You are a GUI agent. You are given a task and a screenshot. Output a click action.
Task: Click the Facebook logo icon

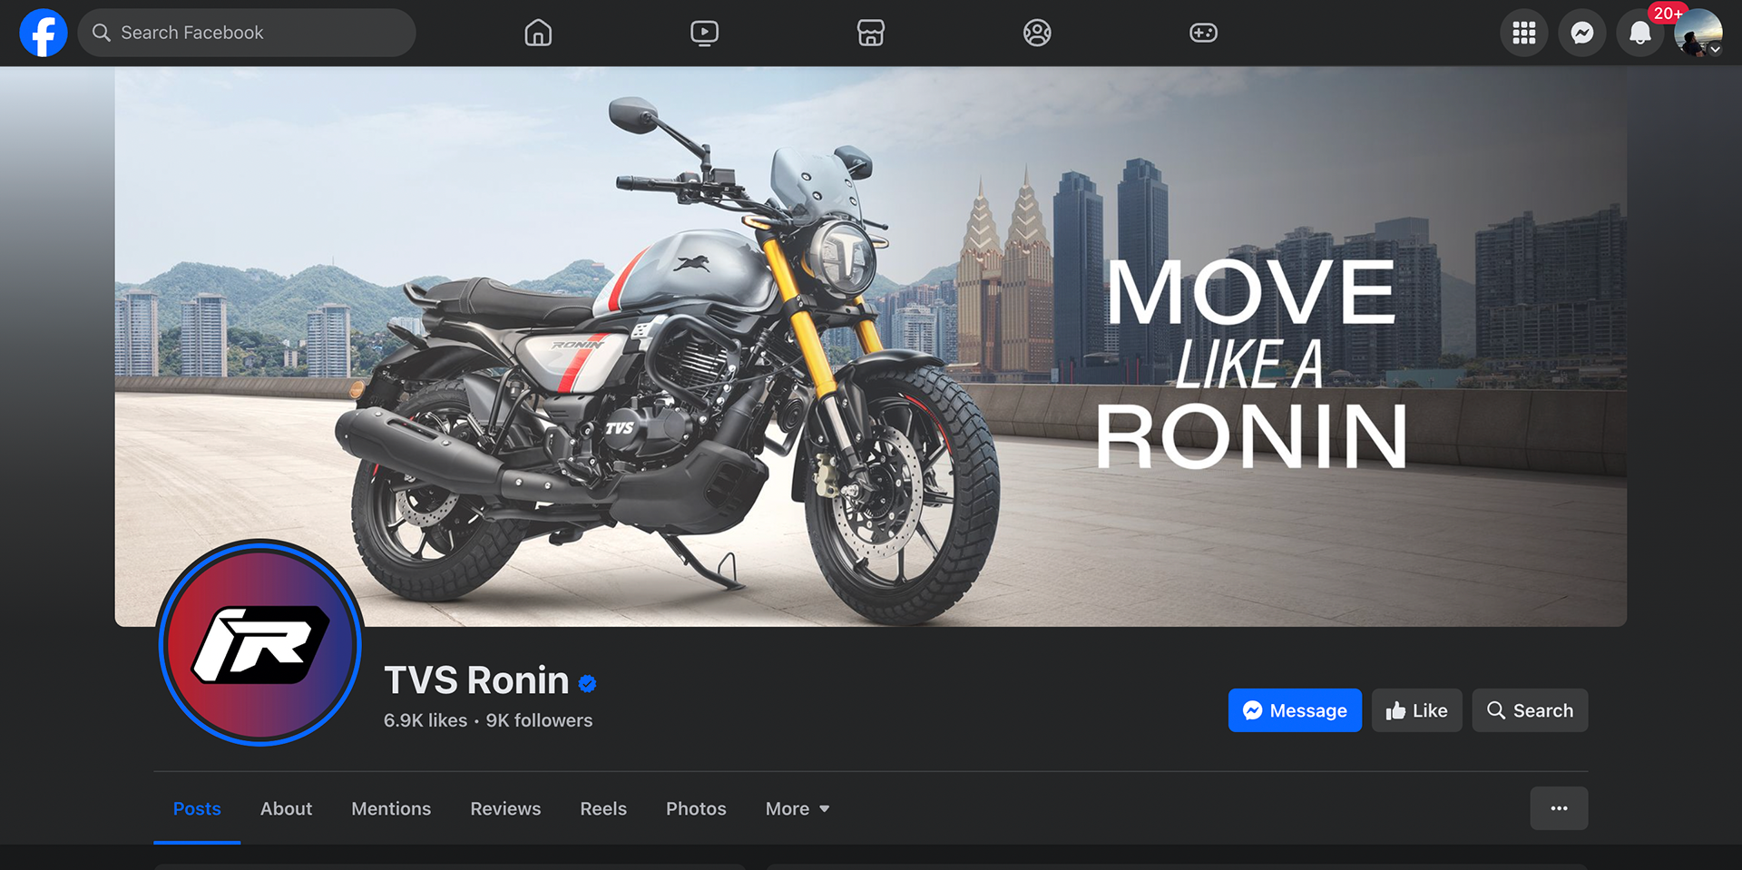point(44,33)
